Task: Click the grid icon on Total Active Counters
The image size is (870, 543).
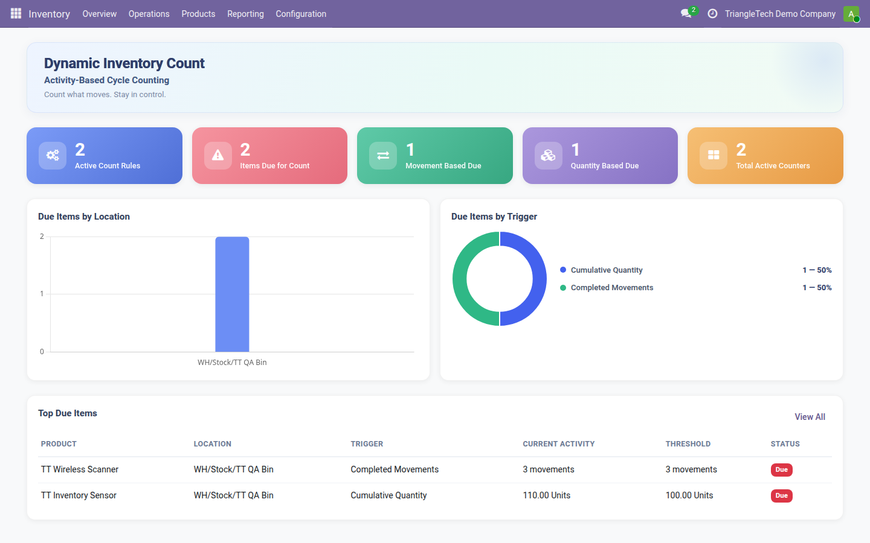Action: click(714, 156)
